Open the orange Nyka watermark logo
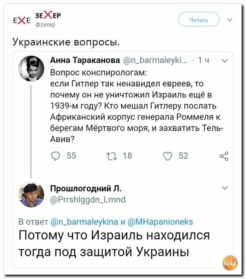246x279 pixels. (230, 263)
